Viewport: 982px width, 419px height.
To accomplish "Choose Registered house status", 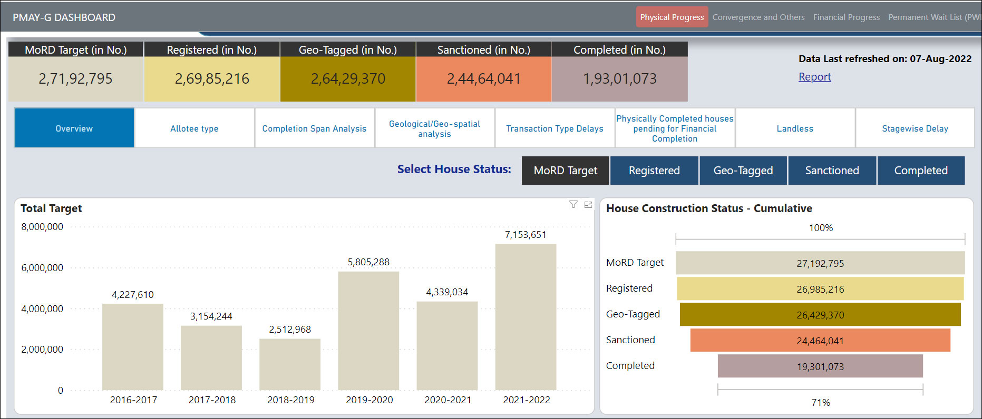I will (x=654, y=171).
